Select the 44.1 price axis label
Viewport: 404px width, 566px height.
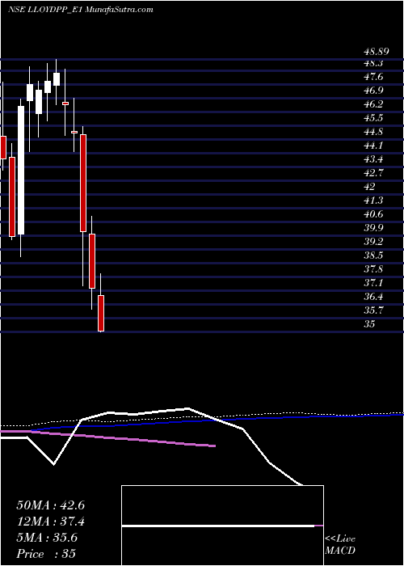[373, 146]
